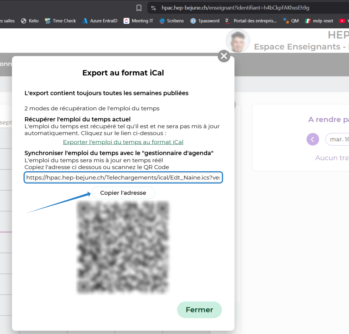Open the 1password bookmark
Image resolution: width=349 pixels, height=334 pixels.
point(205,21)
